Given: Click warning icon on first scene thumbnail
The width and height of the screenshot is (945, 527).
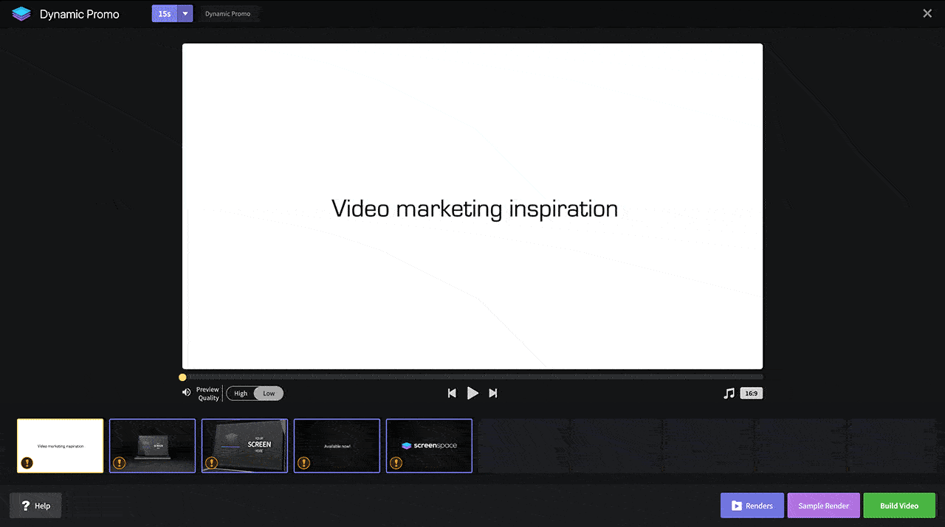Looking at the screenshot, I should click(x=27, y=463).
